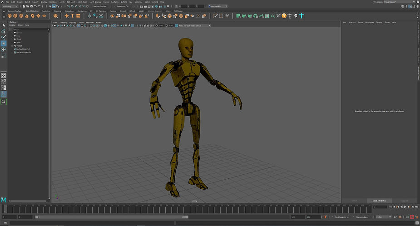
Task: Toggle four-pane layout in left toolbox
Action: [x=4, y=82]
